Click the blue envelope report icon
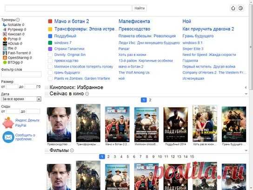 pos(8,137)
